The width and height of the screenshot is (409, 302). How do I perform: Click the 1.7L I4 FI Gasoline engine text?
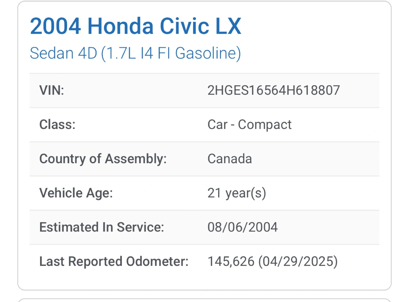pyautogui.click(x=171, y=53)
